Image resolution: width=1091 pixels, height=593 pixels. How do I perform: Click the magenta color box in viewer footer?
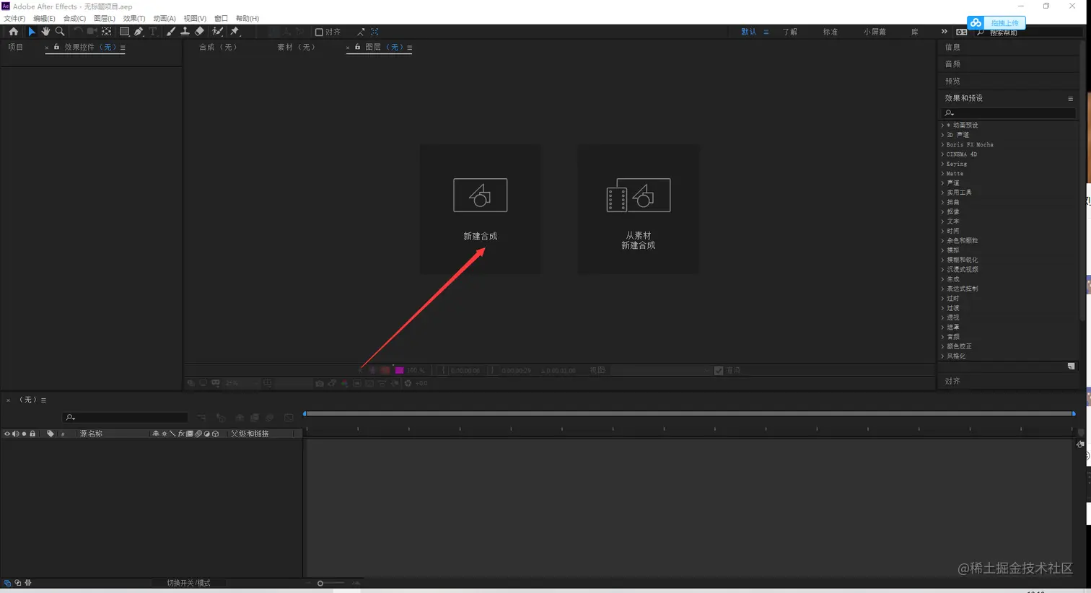pyautogui.click(x=399, y=370)
